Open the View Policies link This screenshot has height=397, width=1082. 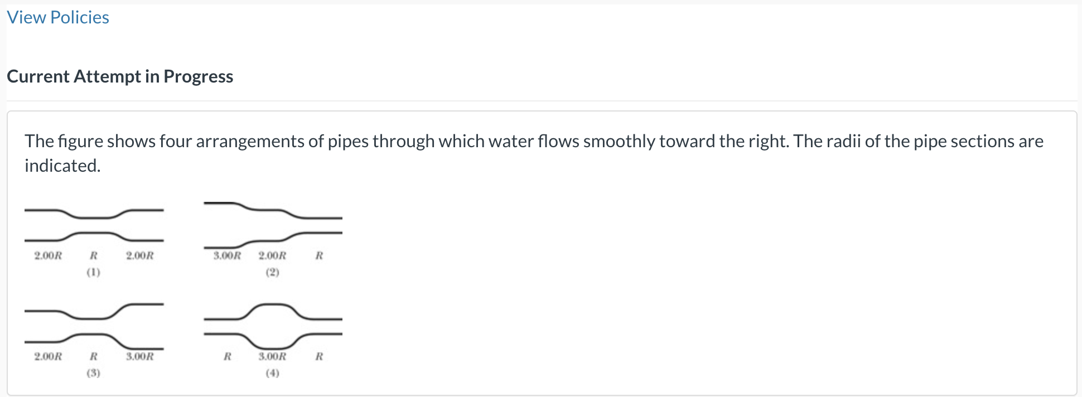coord(58,17)
